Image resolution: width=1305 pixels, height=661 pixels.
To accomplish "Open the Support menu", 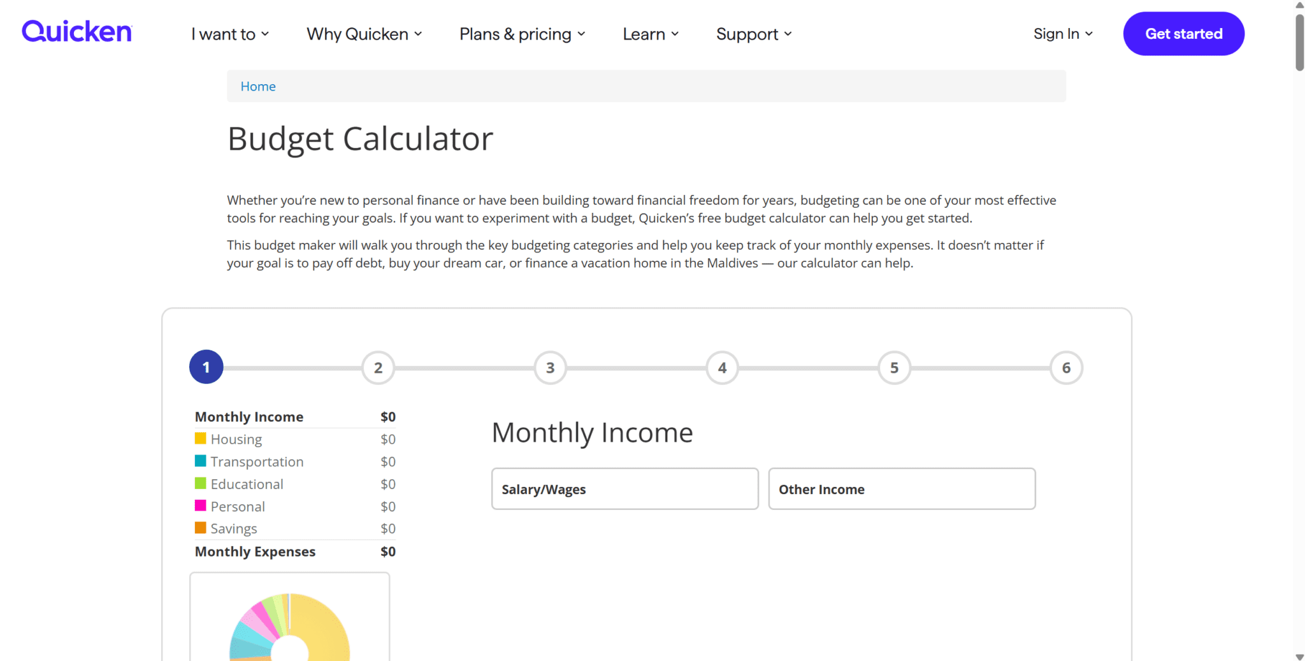I will (754, 34).
